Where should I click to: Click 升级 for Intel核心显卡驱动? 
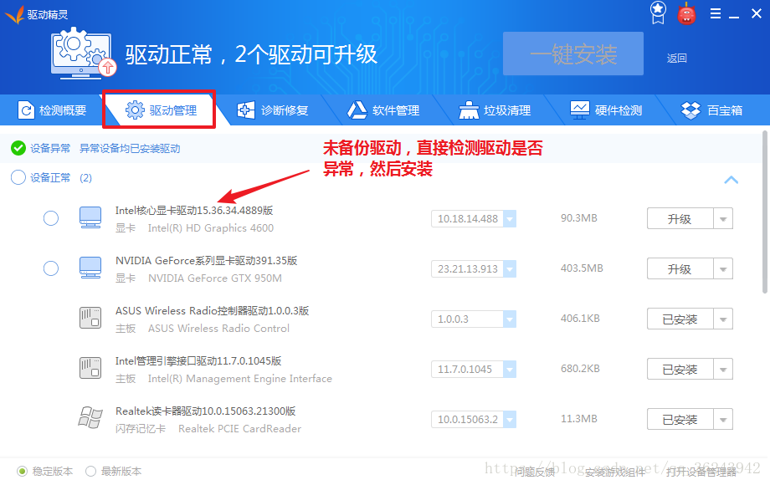pos(680,219)
